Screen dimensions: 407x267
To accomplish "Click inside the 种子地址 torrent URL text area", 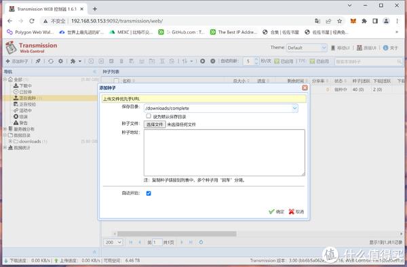I will point(225,153).
